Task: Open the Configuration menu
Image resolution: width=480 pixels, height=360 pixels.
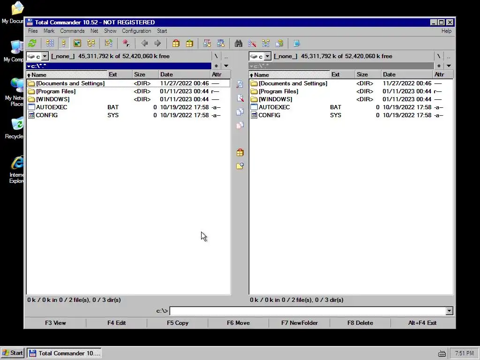Action: 136,31
